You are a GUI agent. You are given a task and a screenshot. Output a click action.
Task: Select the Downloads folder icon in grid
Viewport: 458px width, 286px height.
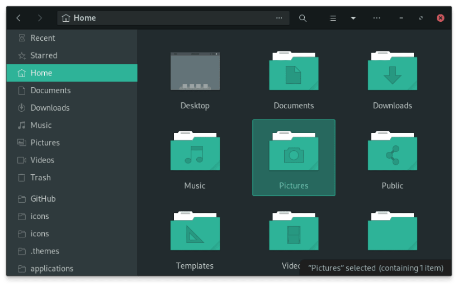(392, 71)
